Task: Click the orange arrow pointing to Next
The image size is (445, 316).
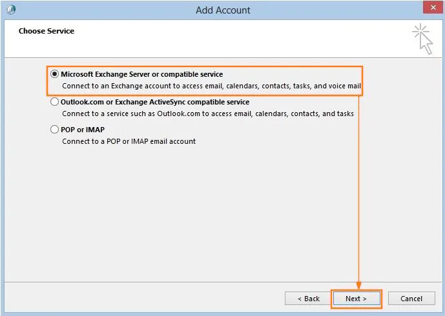Action: coord(357,193)
